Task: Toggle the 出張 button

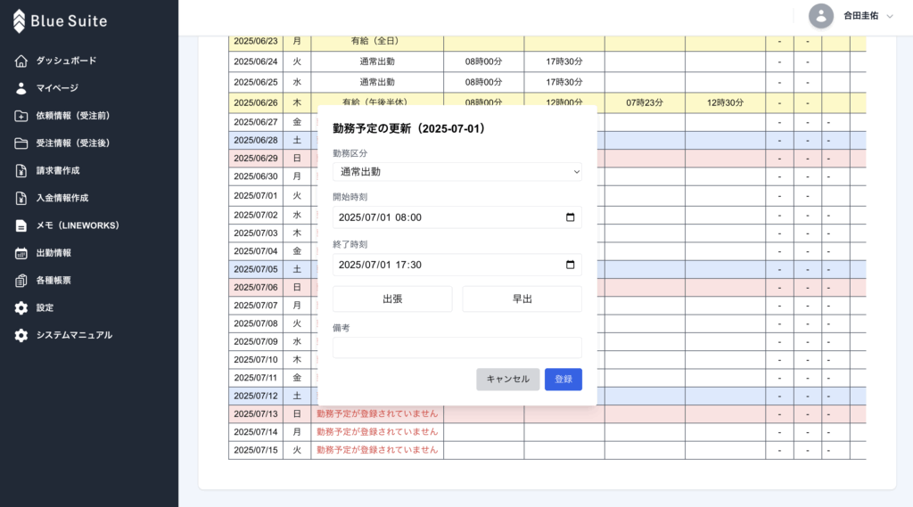Action: click(392, 299)
